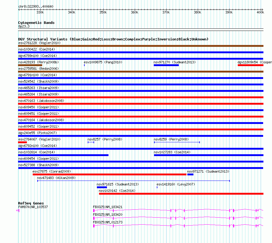Viewport: 272px width, 243px height.
Task: Click the FAM87A gene arrow glyph
Action: coord(18,211)
